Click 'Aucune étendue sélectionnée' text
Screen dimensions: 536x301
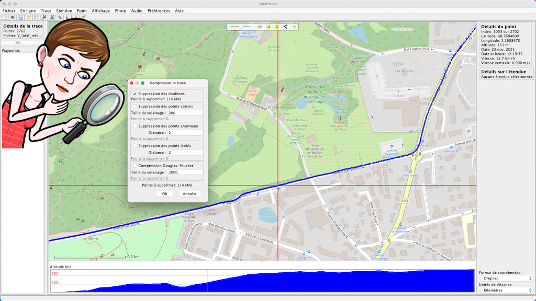[x=507, y=77]
